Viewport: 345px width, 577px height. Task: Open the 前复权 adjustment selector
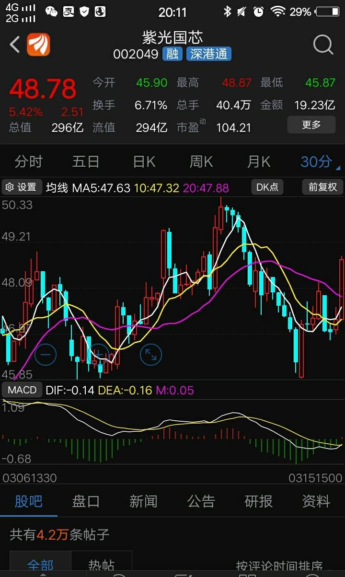pyautogui.click(x=322, y=187)
